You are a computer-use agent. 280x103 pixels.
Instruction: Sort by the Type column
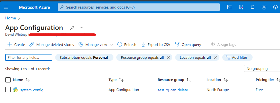(x=116, y=80)
